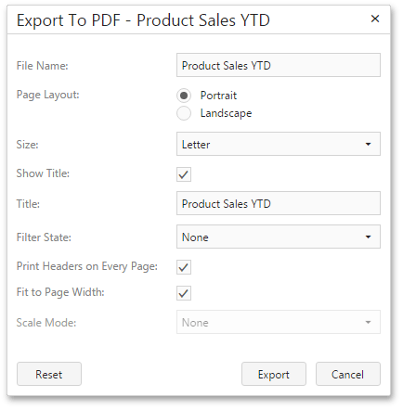This screenshot has height=410, width=403.
Task: Disable the Fit to Page Width checkbox
Action: coord(184,293)
